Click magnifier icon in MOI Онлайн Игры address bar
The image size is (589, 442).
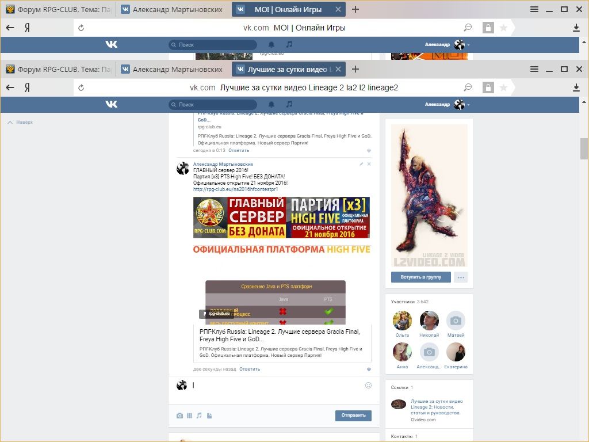click(x=468, y=28)
